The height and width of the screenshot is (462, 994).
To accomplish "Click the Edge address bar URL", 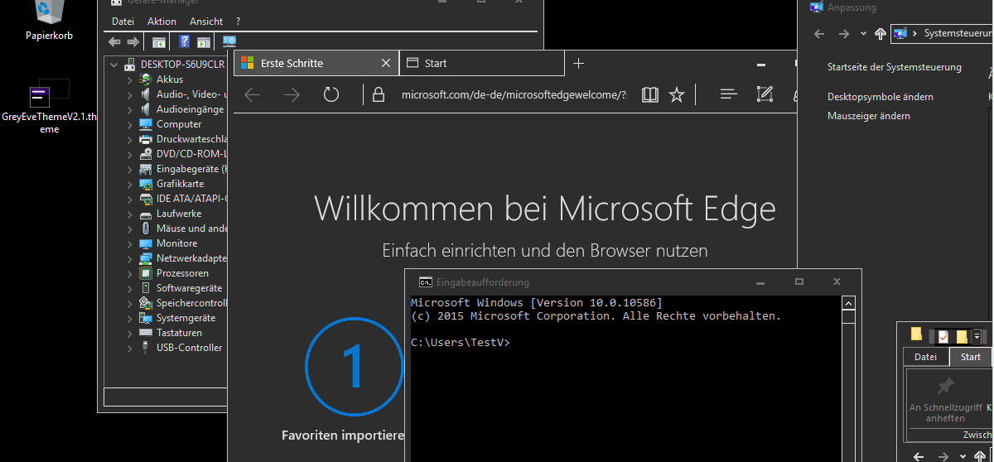I will [x=514, y=94].
